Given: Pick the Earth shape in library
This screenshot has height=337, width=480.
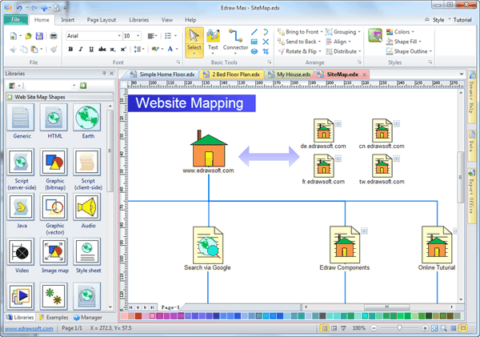Looking at the screenshot, I should pos(87,117).
